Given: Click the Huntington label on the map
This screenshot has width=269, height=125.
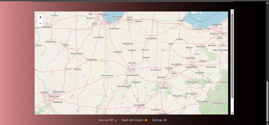Looking at the screenshot, I should 203,102.
